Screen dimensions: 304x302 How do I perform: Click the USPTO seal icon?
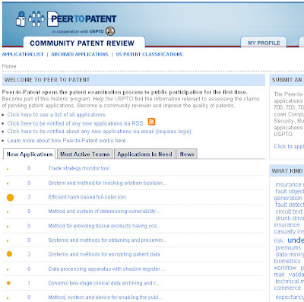110,31
